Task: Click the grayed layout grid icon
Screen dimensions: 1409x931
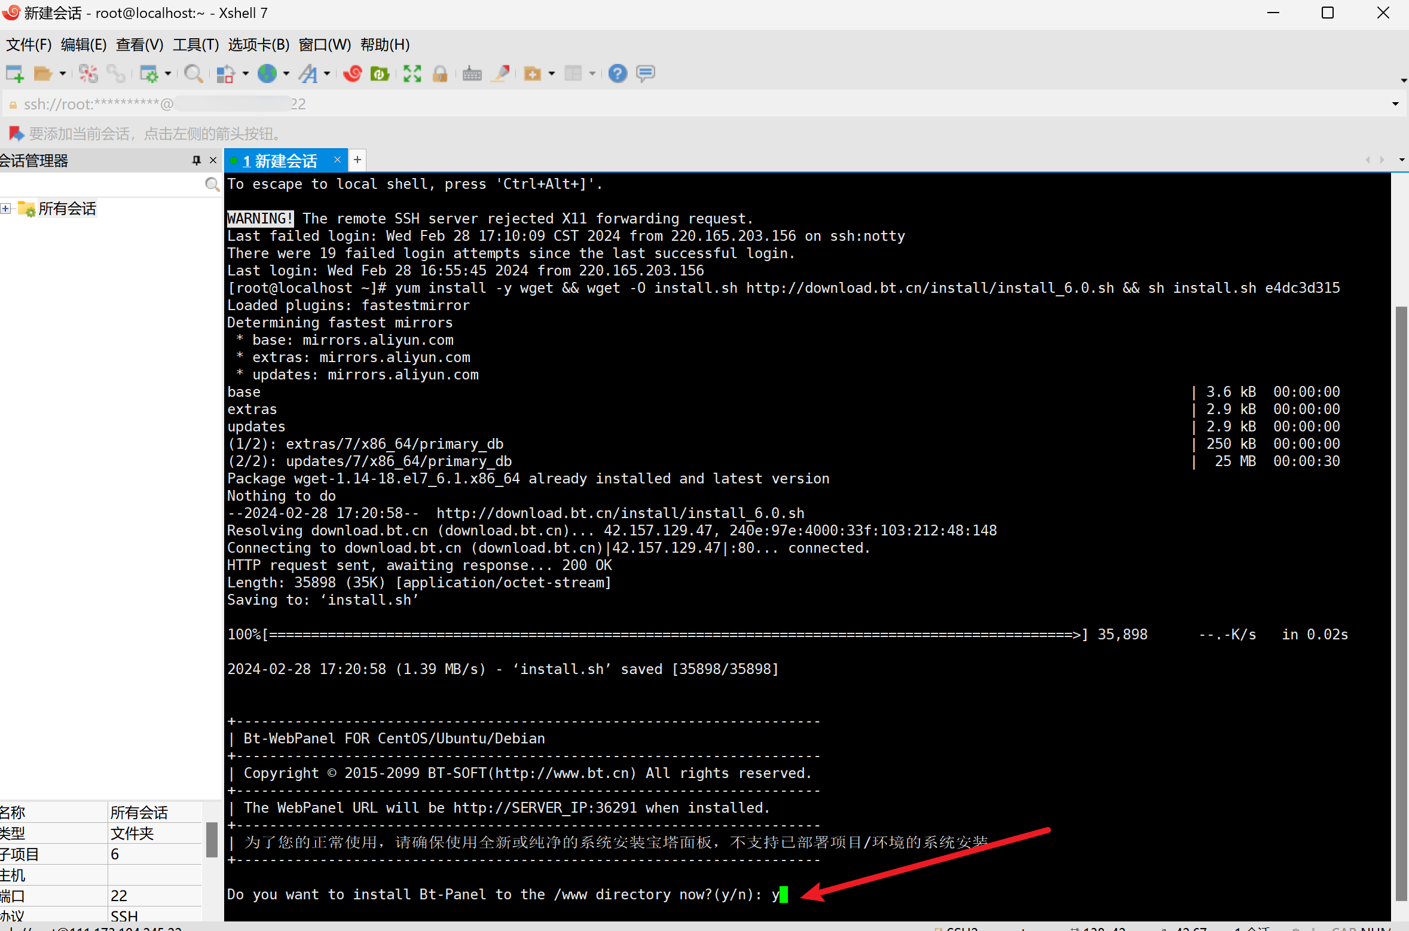Action: (573, 73)
